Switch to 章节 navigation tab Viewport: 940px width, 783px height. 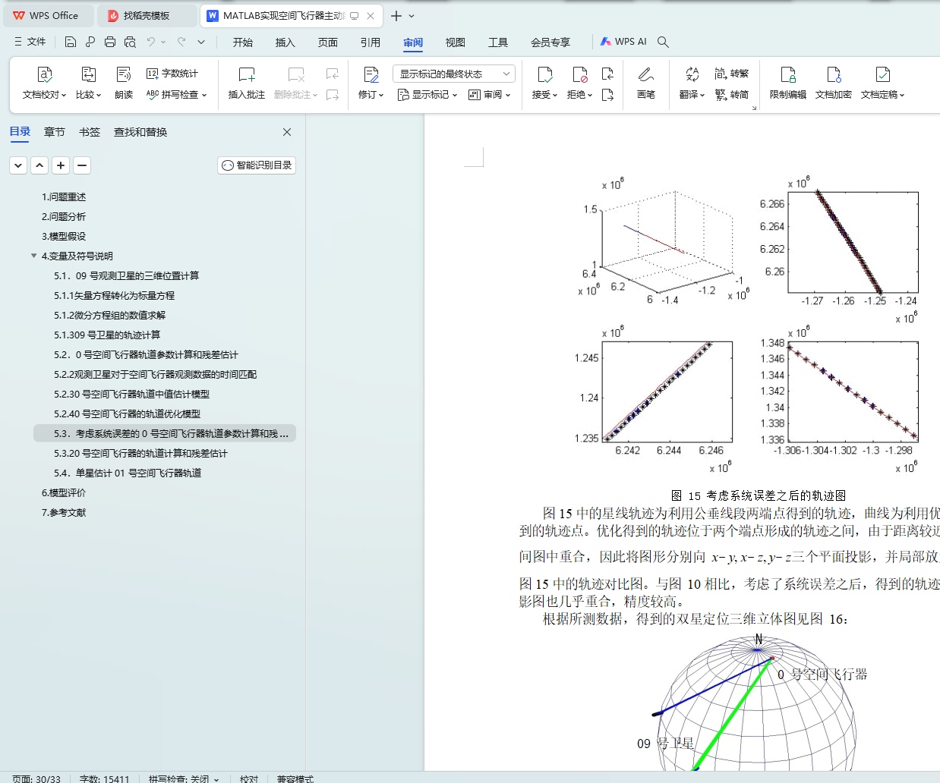[x=55, y=132]
